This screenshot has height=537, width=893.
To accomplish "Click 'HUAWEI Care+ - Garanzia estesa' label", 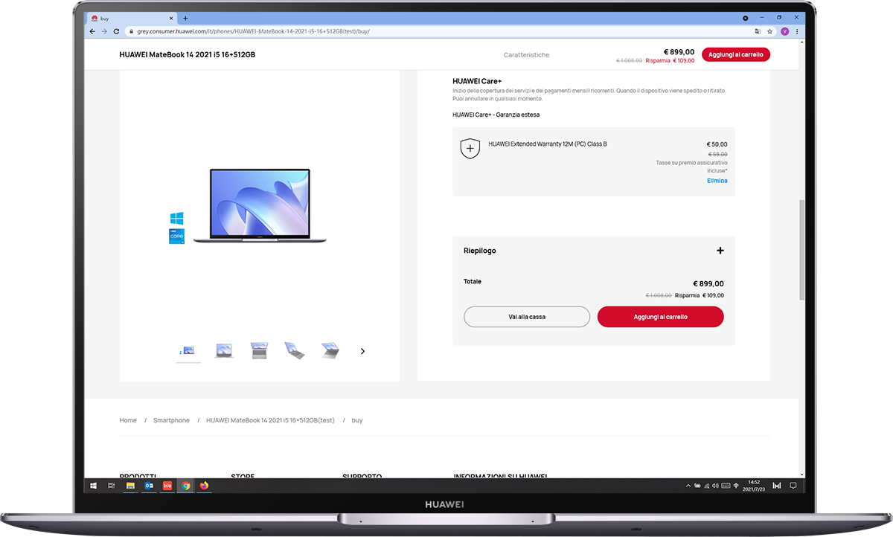I will click(496, 115).
